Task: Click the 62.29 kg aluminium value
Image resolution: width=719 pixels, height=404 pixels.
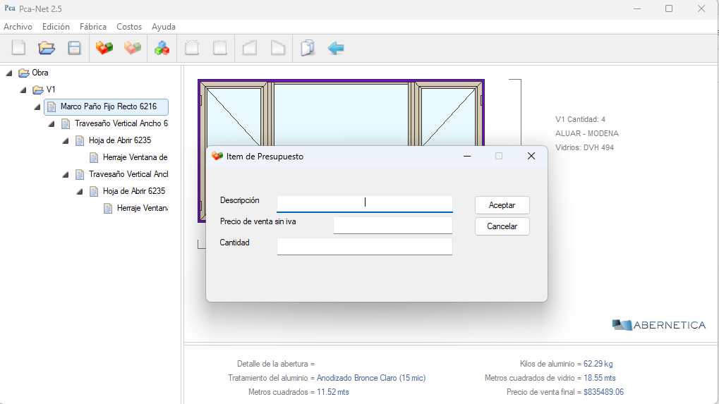Action: (598, 364)
